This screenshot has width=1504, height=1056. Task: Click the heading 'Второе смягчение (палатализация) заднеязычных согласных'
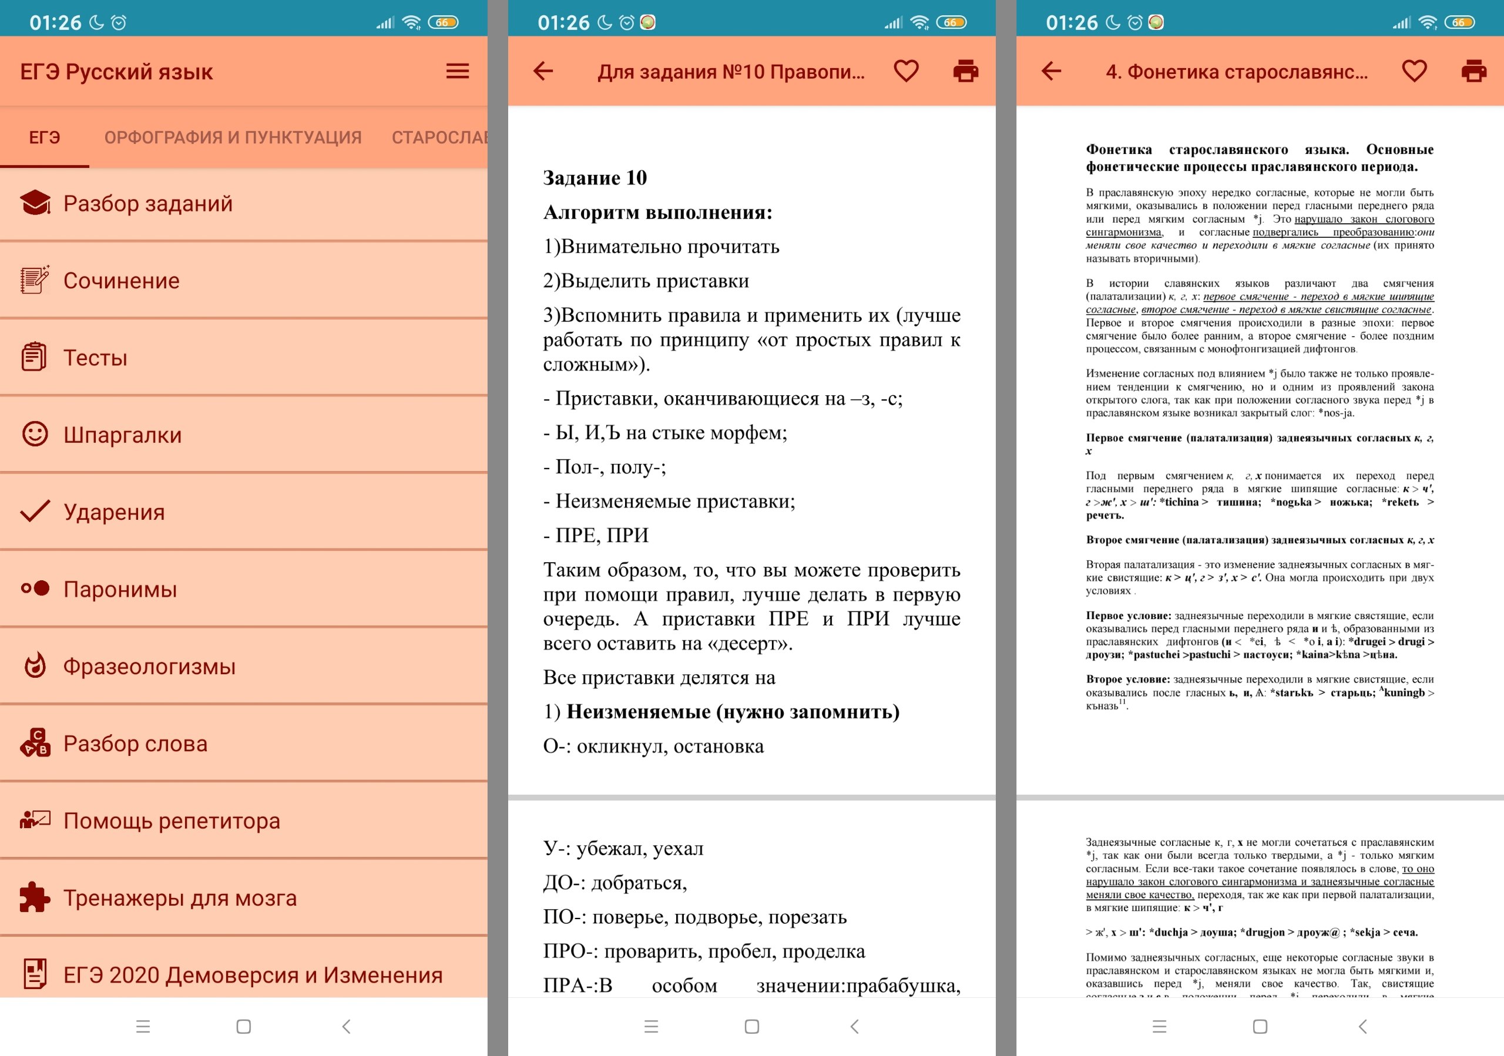[x=1260, y=540]
